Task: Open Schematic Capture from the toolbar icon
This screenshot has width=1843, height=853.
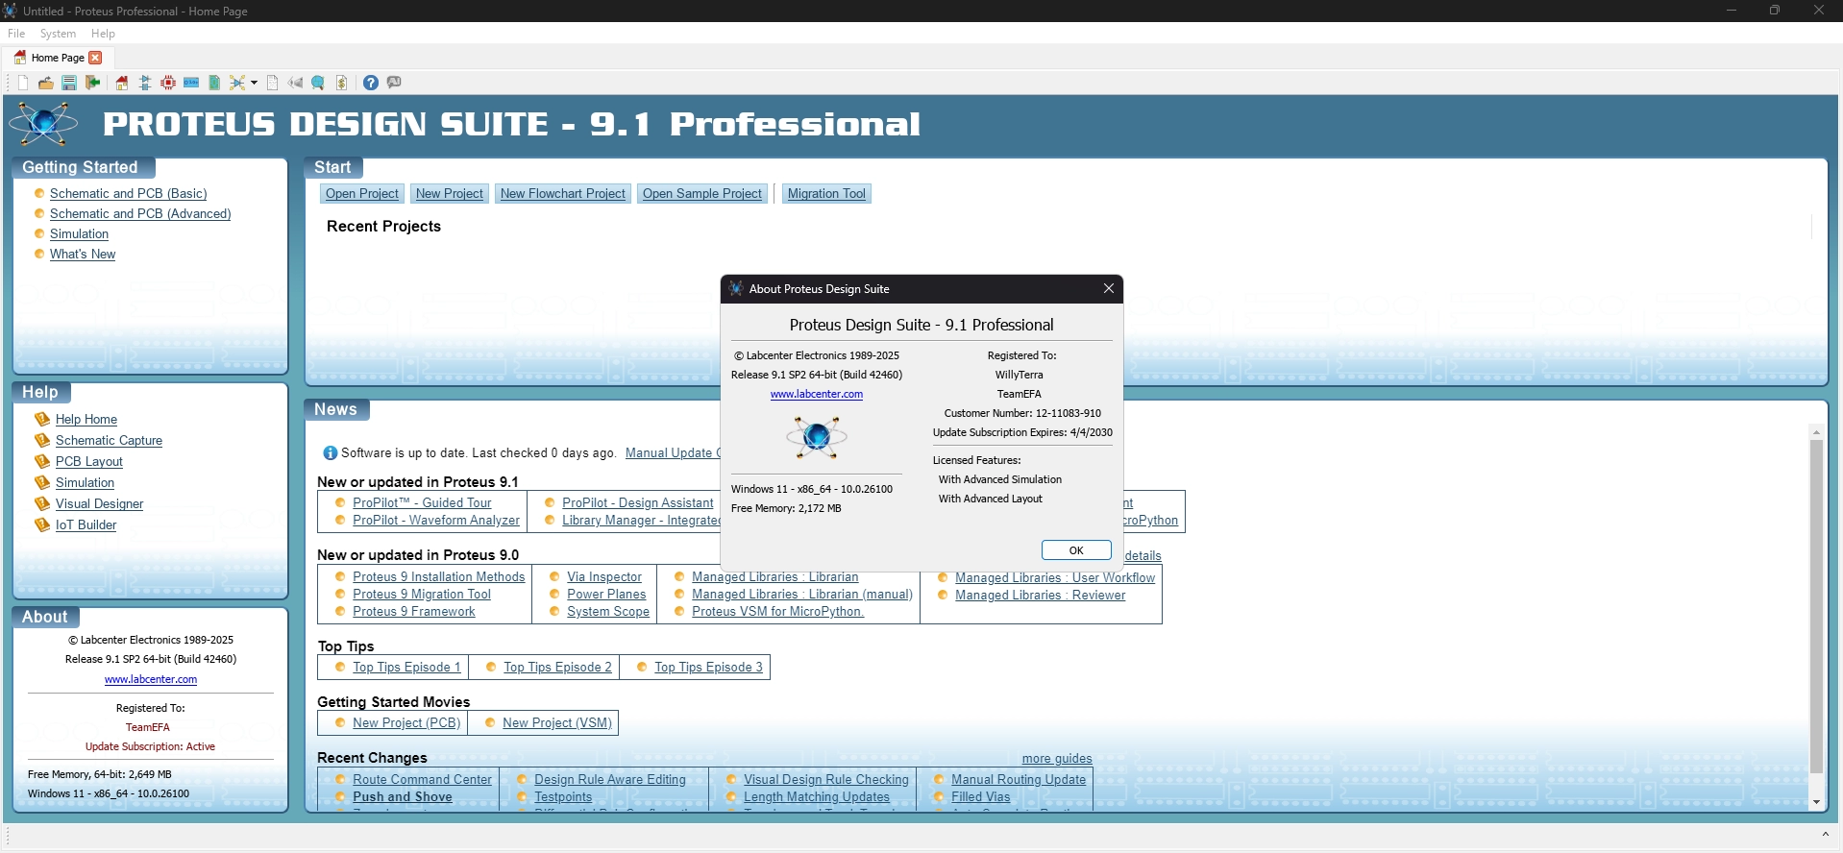Action: [145, 83]
